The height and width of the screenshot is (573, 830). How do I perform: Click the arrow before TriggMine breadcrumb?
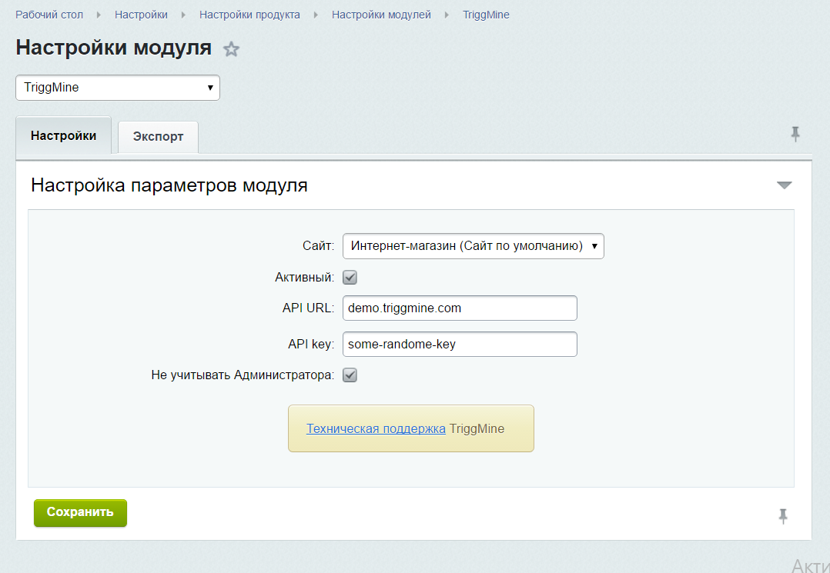[x=447, y=15]
